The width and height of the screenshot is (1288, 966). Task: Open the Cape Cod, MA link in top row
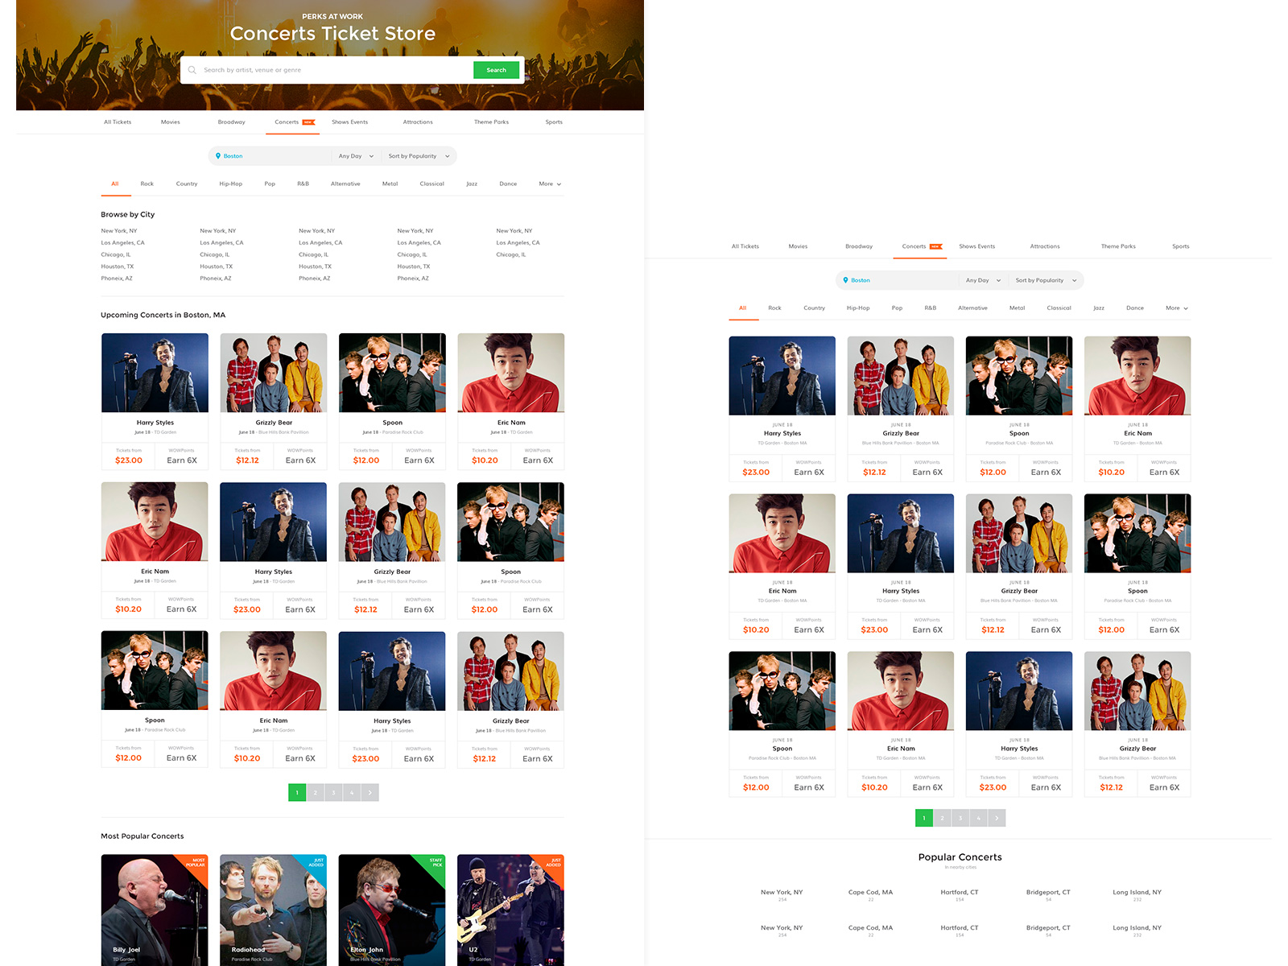pyautogui.click(x=870, y=892)
